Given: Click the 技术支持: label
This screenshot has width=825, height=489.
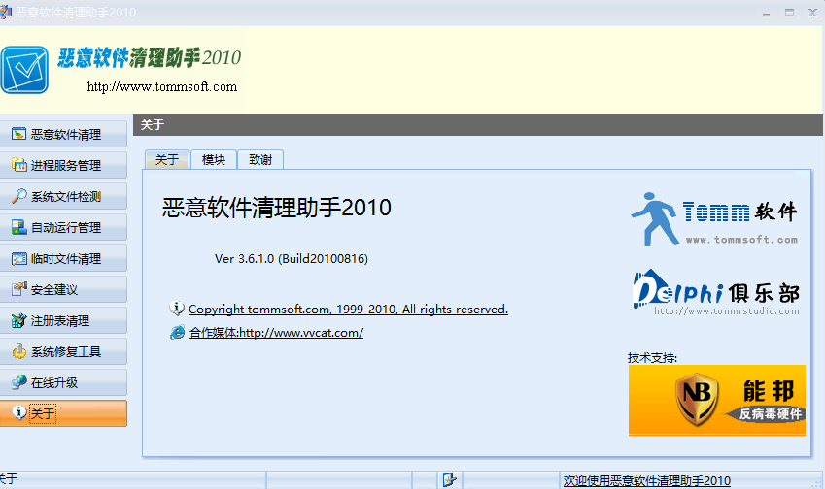Looking at the screenshot, I should pyautogui.click(x=652, y=358).
